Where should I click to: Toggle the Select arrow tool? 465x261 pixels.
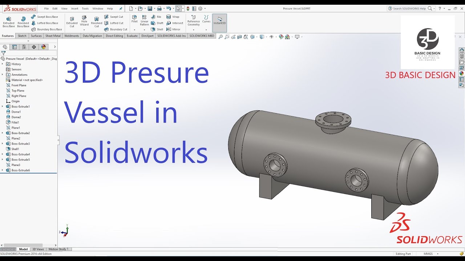[178, 8]
